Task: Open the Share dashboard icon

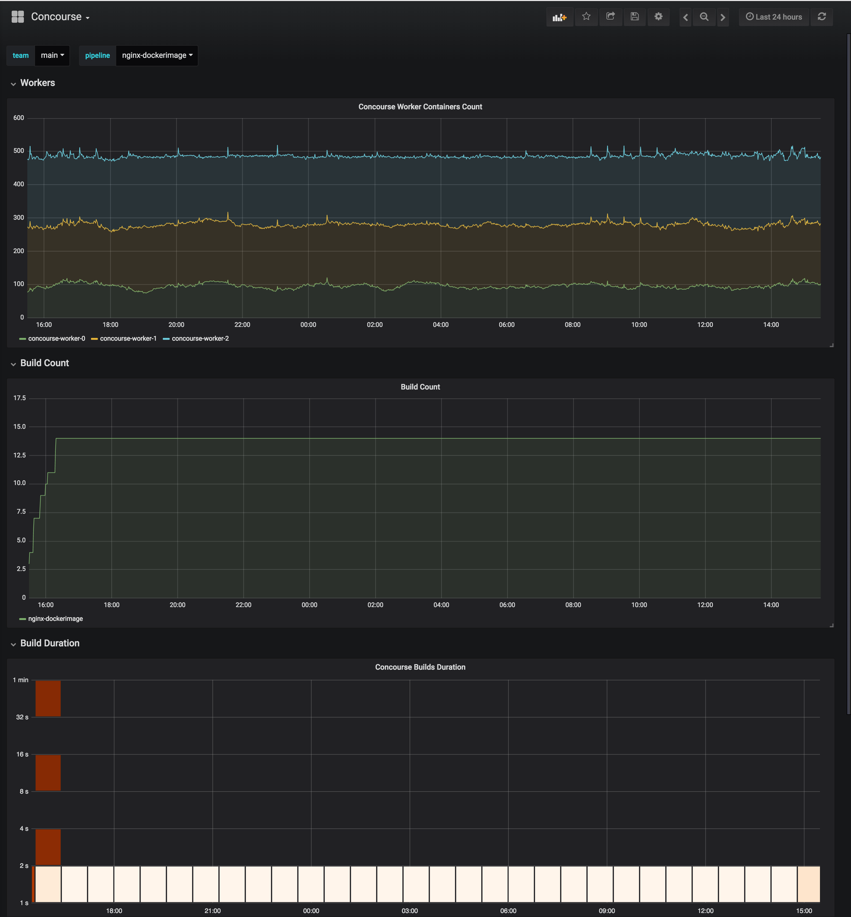Action: [x=610, y=17]
